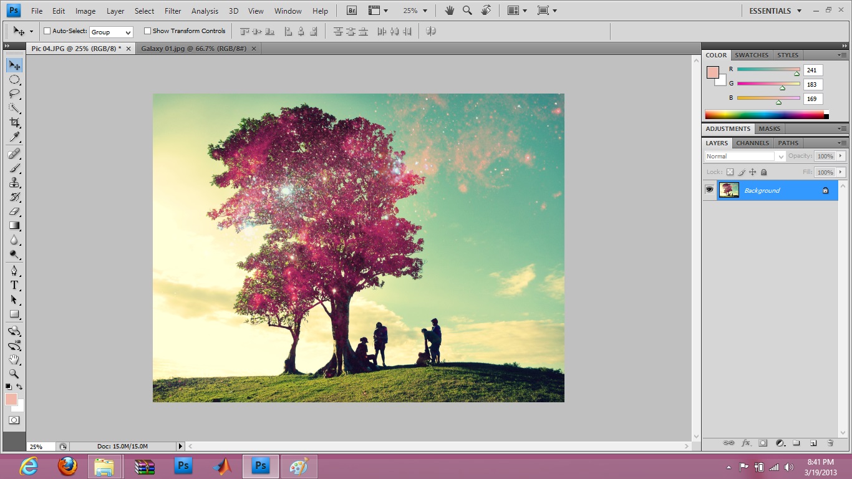Viewport: 852px width, 479px height.
Task: Check Show Transform Controls
Action: (x=148, y=31)
